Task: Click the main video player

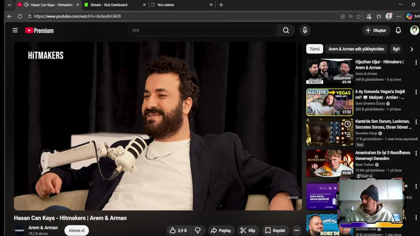Action: pos(158,126)
